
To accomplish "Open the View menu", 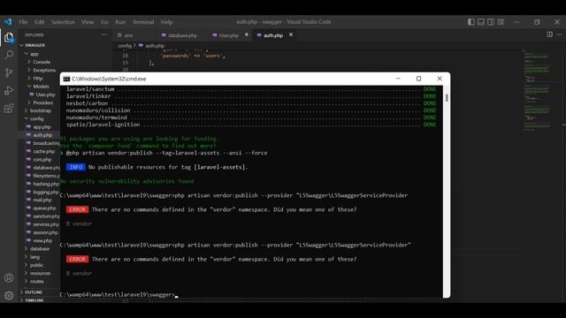I will point(88,22).
